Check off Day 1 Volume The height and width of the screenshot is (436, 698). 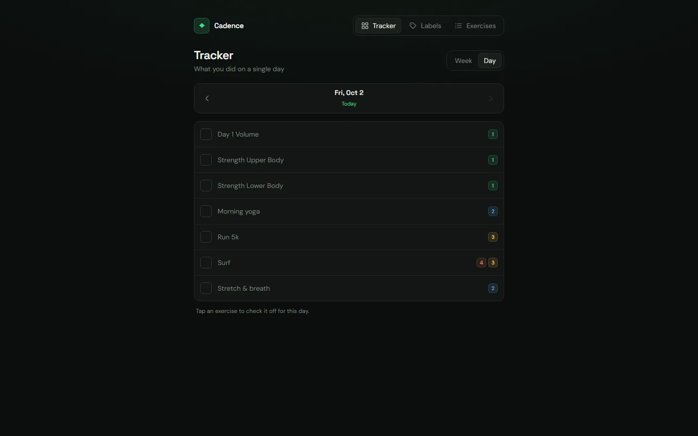(206, 134)
